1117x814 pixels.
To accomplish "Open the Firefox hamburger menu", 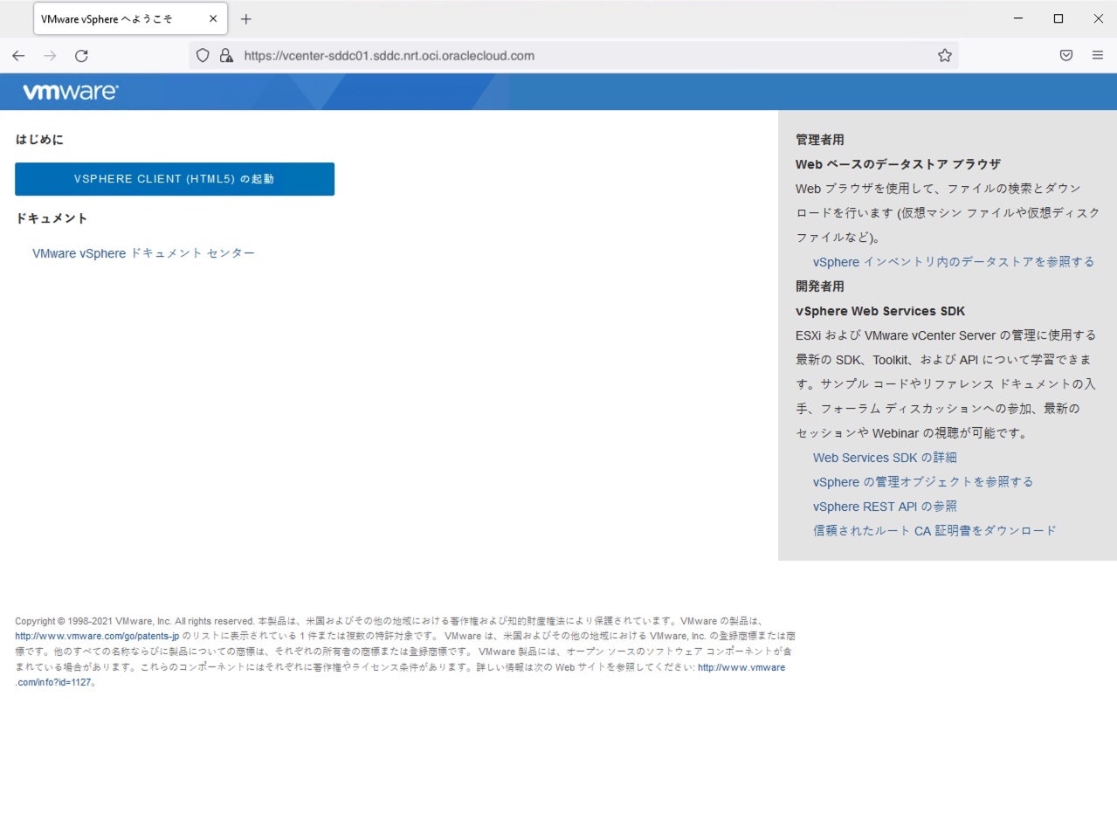I will coord(1098,55).
